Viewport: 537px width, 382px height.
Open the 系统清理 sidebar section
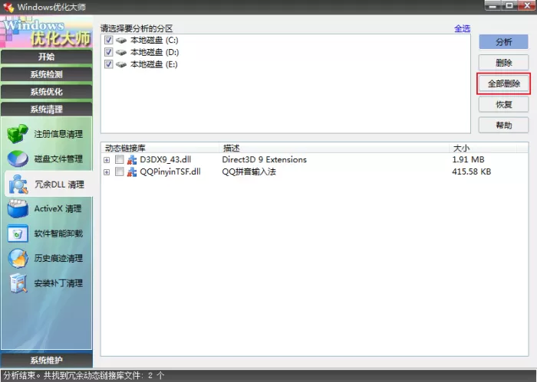[47, 109]
